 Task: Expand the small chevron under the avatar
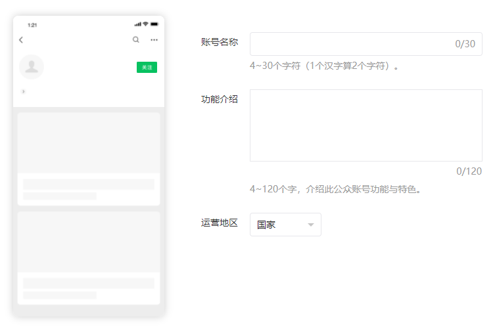point(24,91)
